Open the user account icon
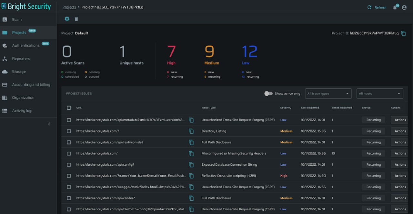The image size is (413, 214). click(x=404, y=7)
